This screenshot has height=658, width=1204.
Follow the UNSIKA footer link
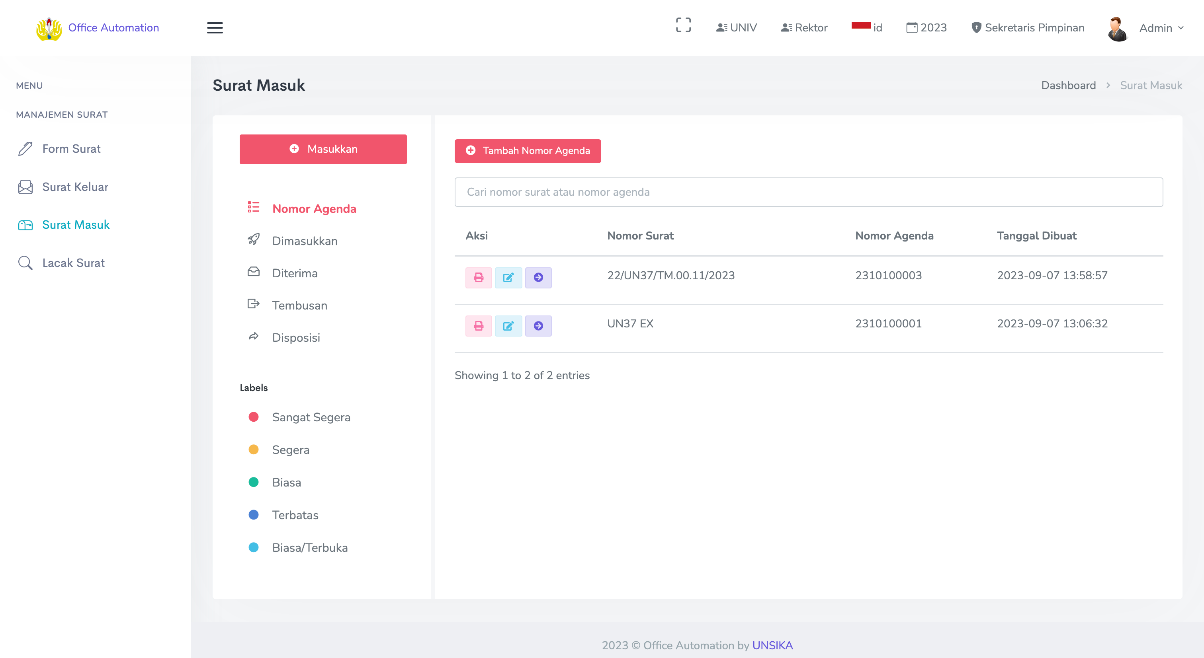pos(772,645)
